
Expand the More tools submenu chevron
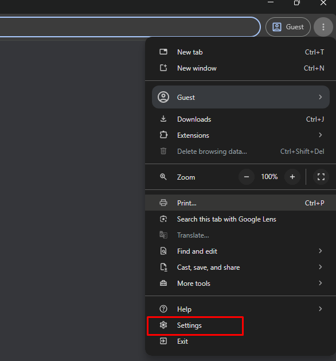321,283
